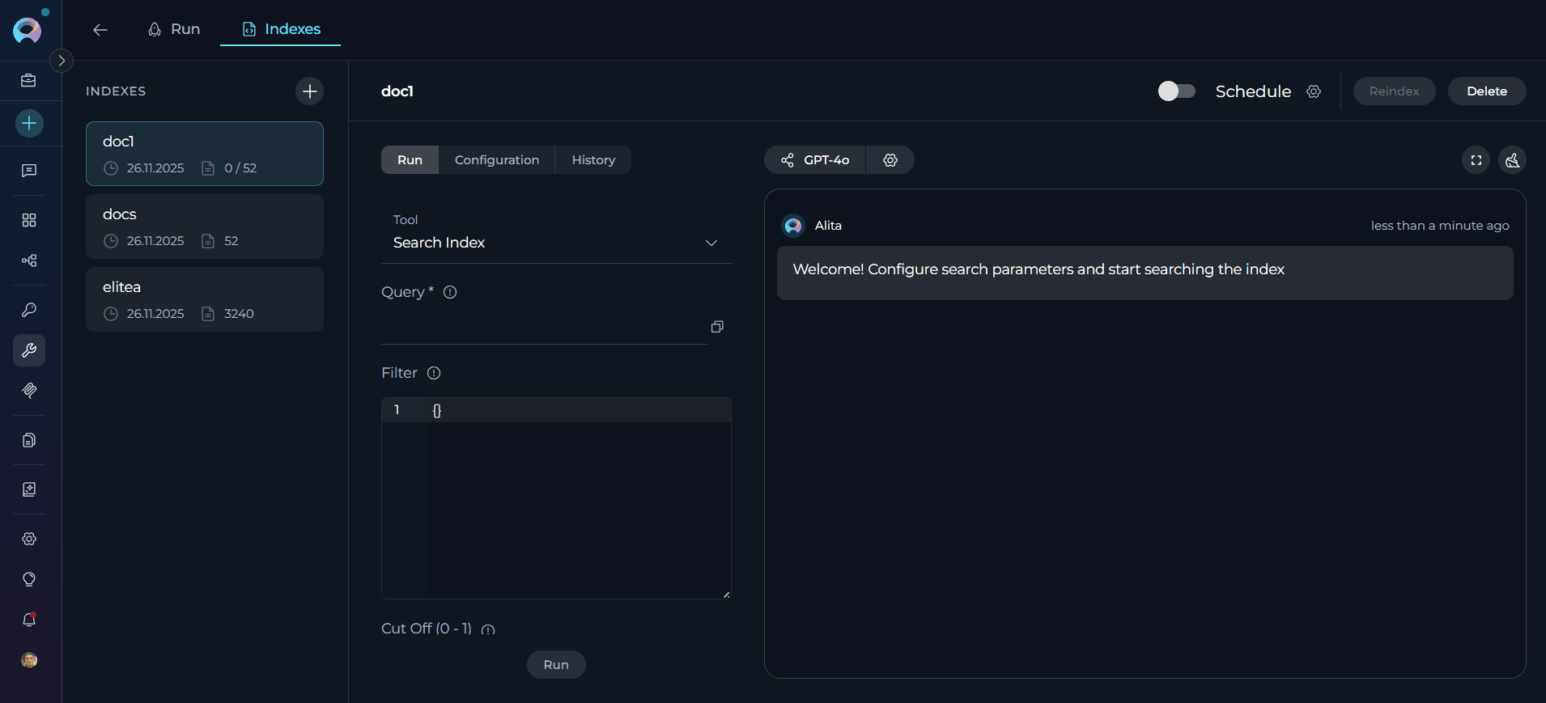Expand the collapsed left sidebar chevron
1546x703 pixels.
tap(62, 61)
